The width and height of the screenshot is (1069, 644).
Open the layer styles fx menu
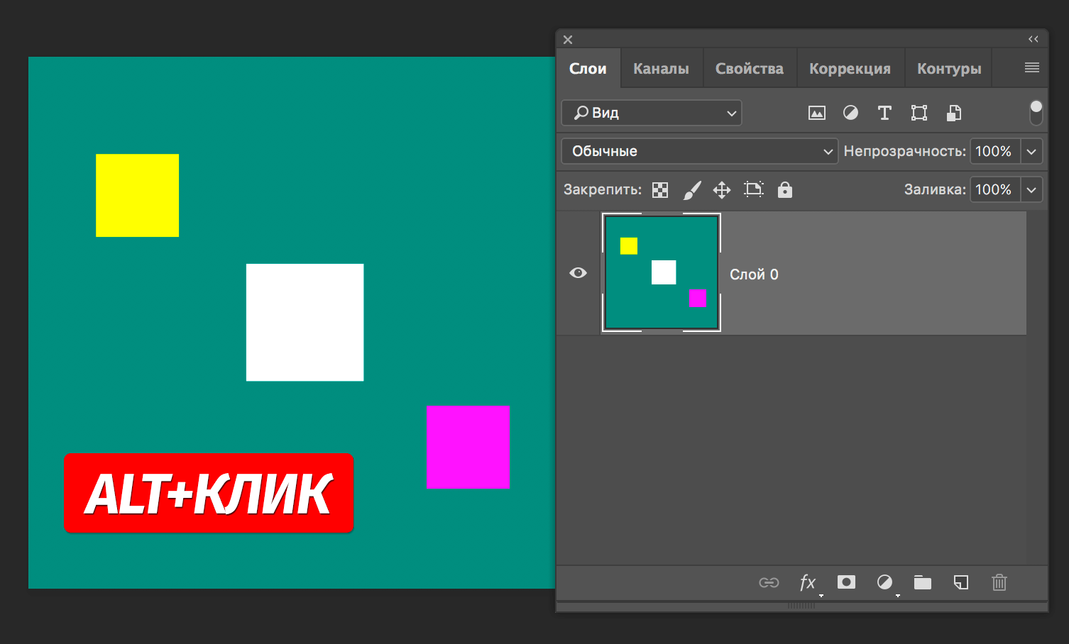[x=808, y=582]
